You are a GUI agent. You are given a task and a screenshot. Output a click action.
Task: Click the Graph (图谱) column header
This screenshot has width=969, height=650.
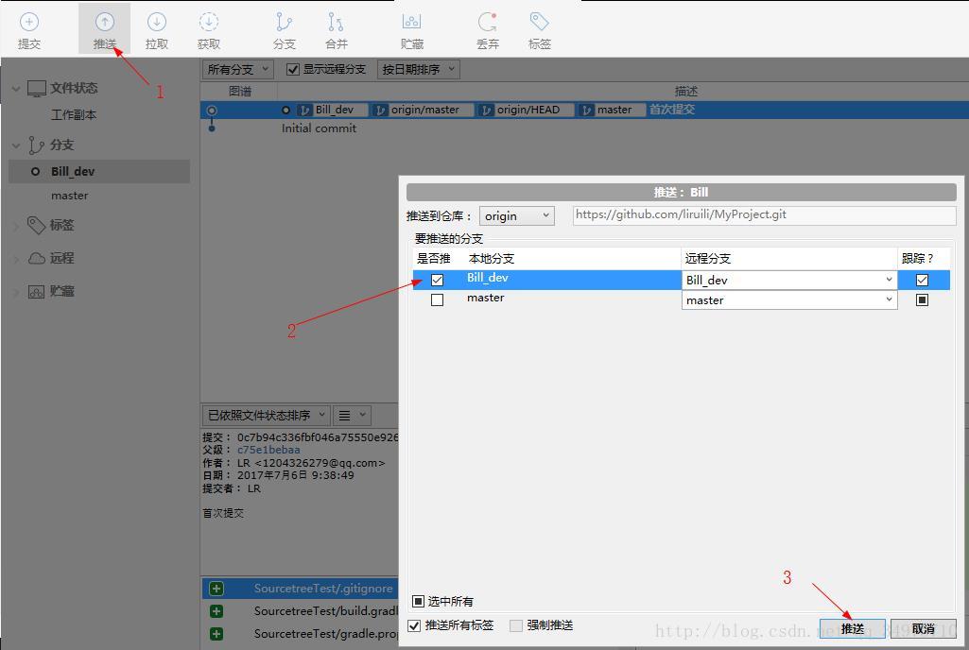[x=240, y=92]
